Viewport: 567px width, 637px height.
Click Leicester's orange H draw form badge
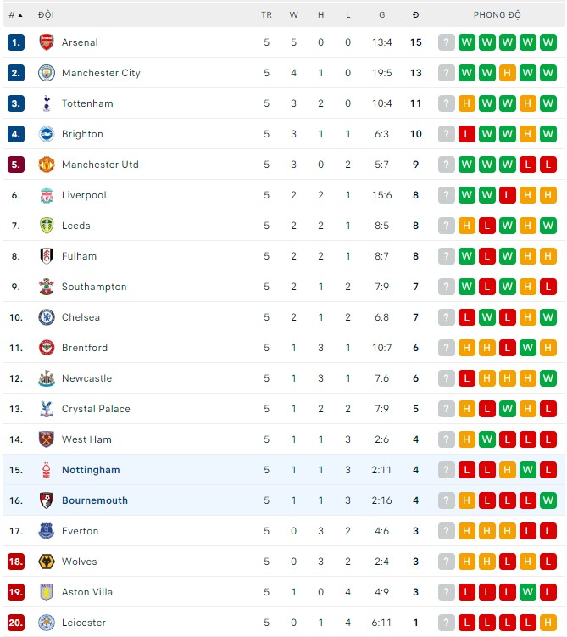[x=548, y=623]
